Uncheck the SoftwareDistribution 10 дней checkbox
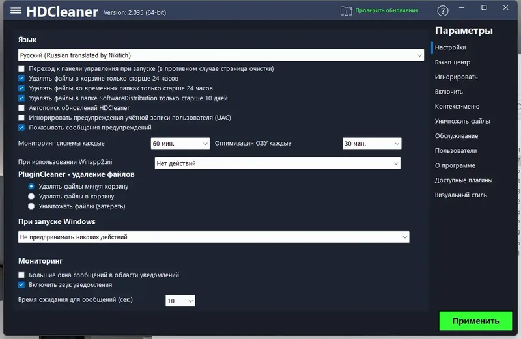 pyautogui.click(x=21, y=98)
